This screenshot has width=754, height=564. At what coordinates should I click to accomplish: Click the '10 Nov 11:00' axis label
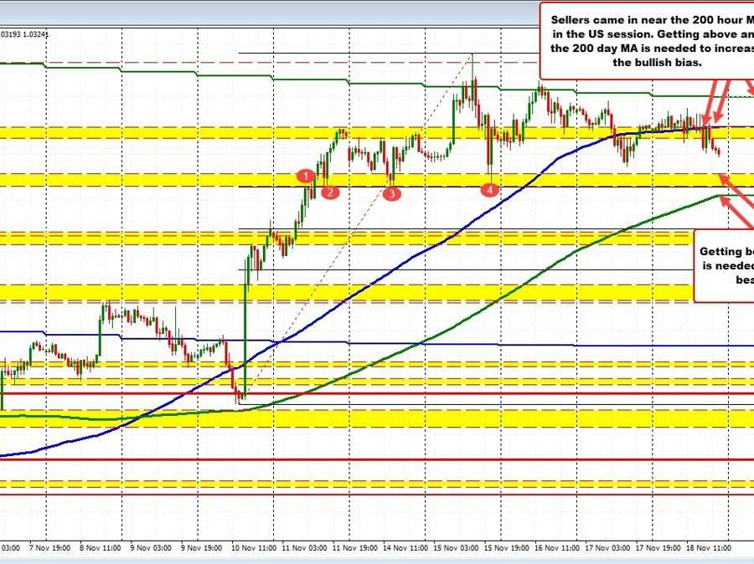pyautogui.click(x=254, y=549)
